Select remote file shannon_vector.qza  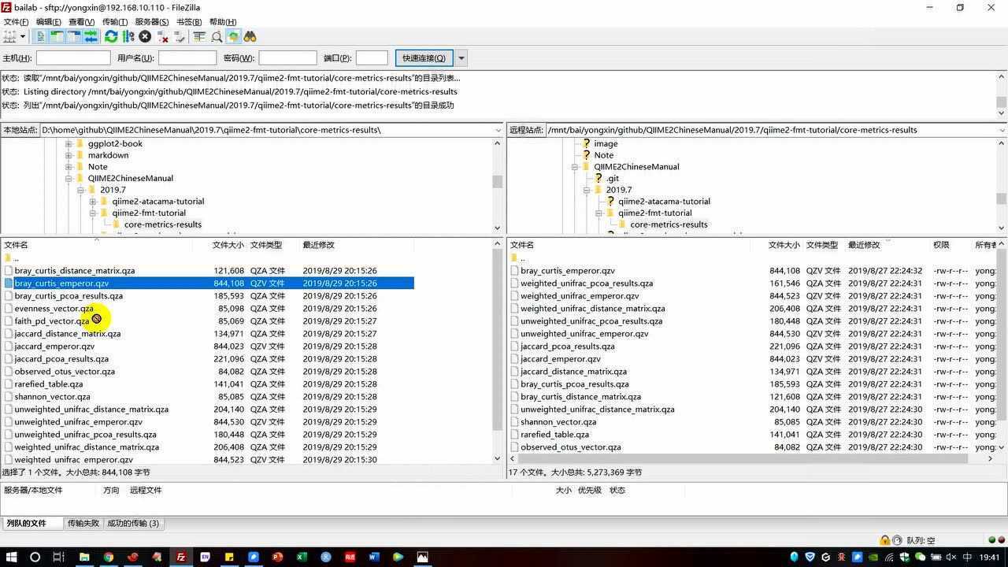click(x=558, y=422)
